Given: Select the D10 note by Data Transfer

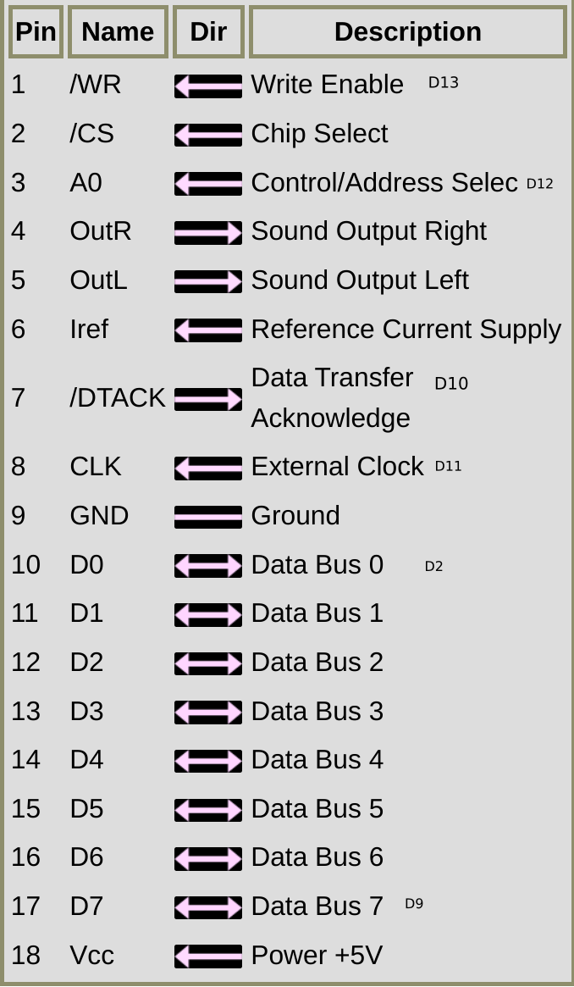Looking at the screenshot, I should [451, 383].
